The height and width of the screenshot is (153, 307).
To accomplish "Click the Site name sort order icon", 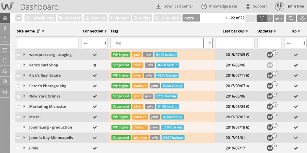I will pos(39,31).
